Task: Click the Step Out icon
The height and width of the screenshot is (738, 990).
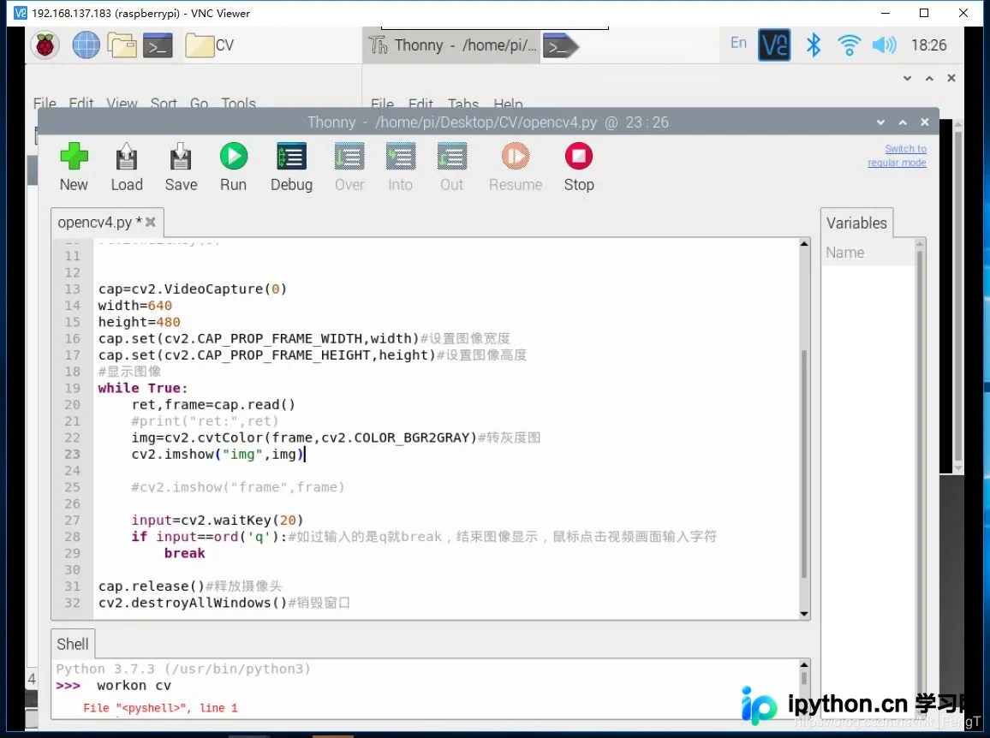Action: click(x=452, y=157)
